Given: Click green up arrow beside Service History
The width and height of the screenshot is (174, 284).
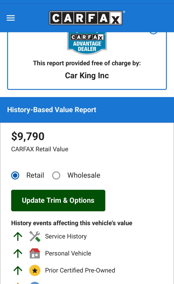Looking at the screenshot, I should click(18, 237).
